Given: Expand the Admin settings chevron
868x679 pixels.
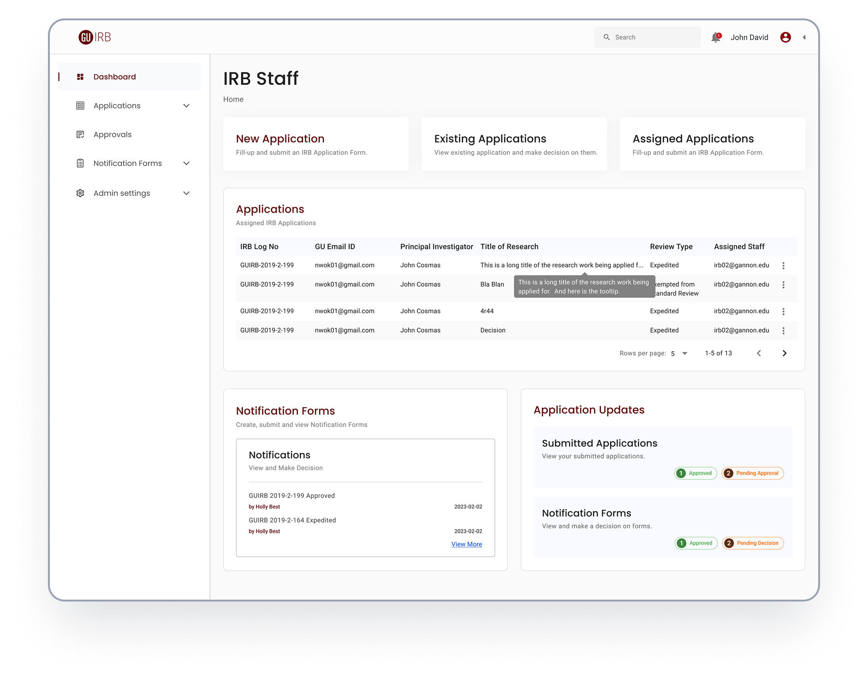Looking at the screenshot, I should (186, 193).
